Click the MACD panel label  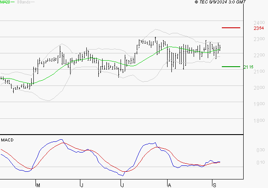(7, 140)
